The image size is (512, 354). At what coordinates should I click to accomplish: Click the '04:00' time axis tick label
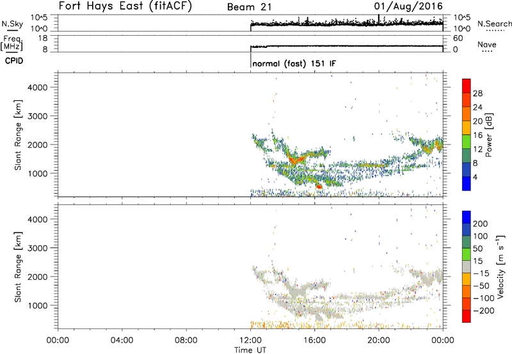(x=122, y=341)
